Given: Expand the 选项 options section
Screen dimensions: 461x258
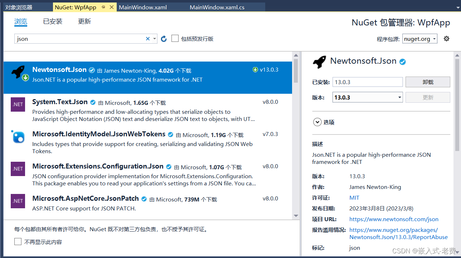Looking at the screenshot, I should (x=317, y=122).
